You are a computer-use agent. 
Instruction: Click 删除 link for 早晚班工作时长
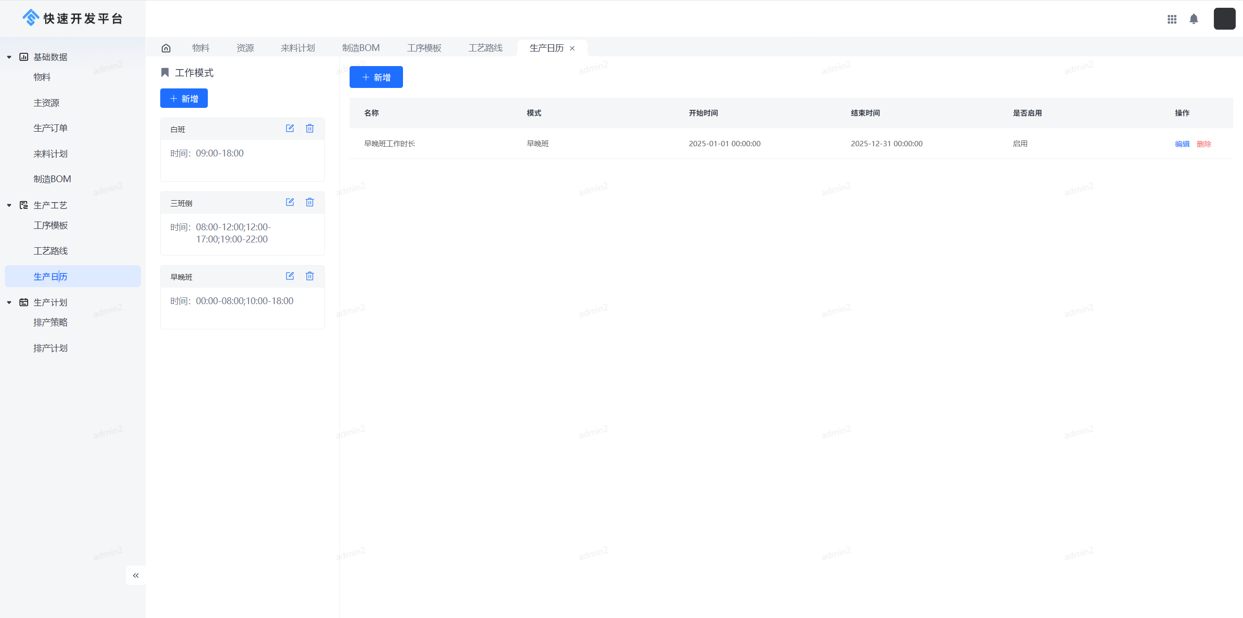click(1204, 144)
